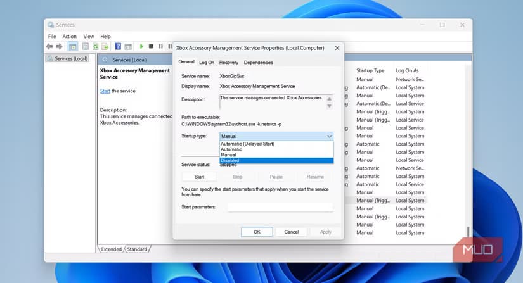Switch to the Log On tab

click(x=207, y=63)
